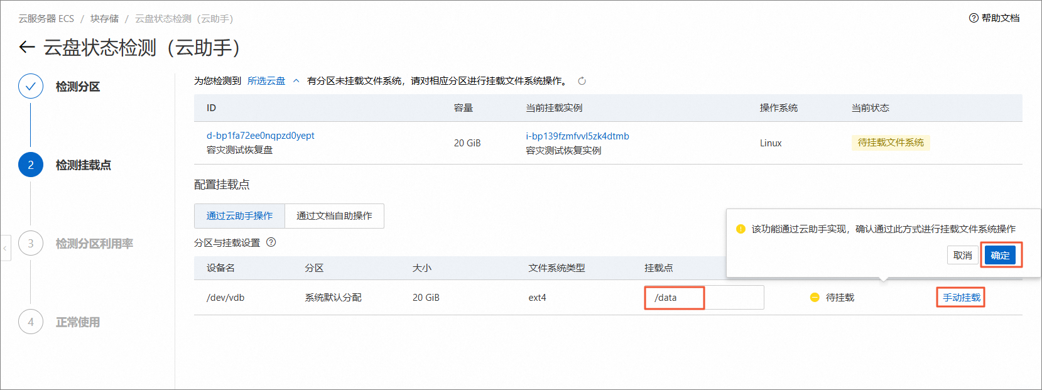Viewport: 1042px width, 390px height.
Task: Click the 待挂载 status indicator icon
Action: (815, 298)
